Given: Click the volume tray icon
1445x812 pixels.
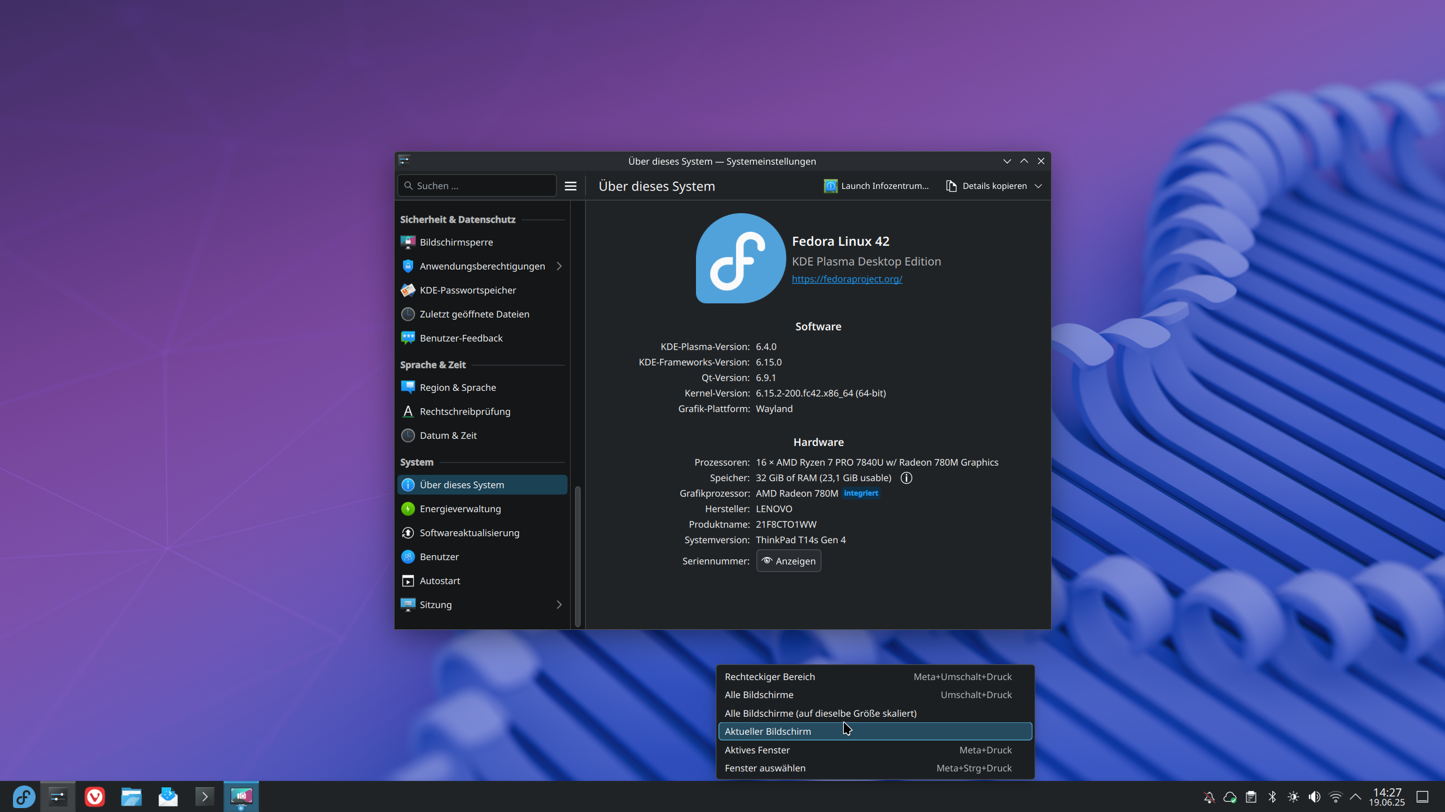Looking at the screenshot, I should click(x=1314, y=797).
